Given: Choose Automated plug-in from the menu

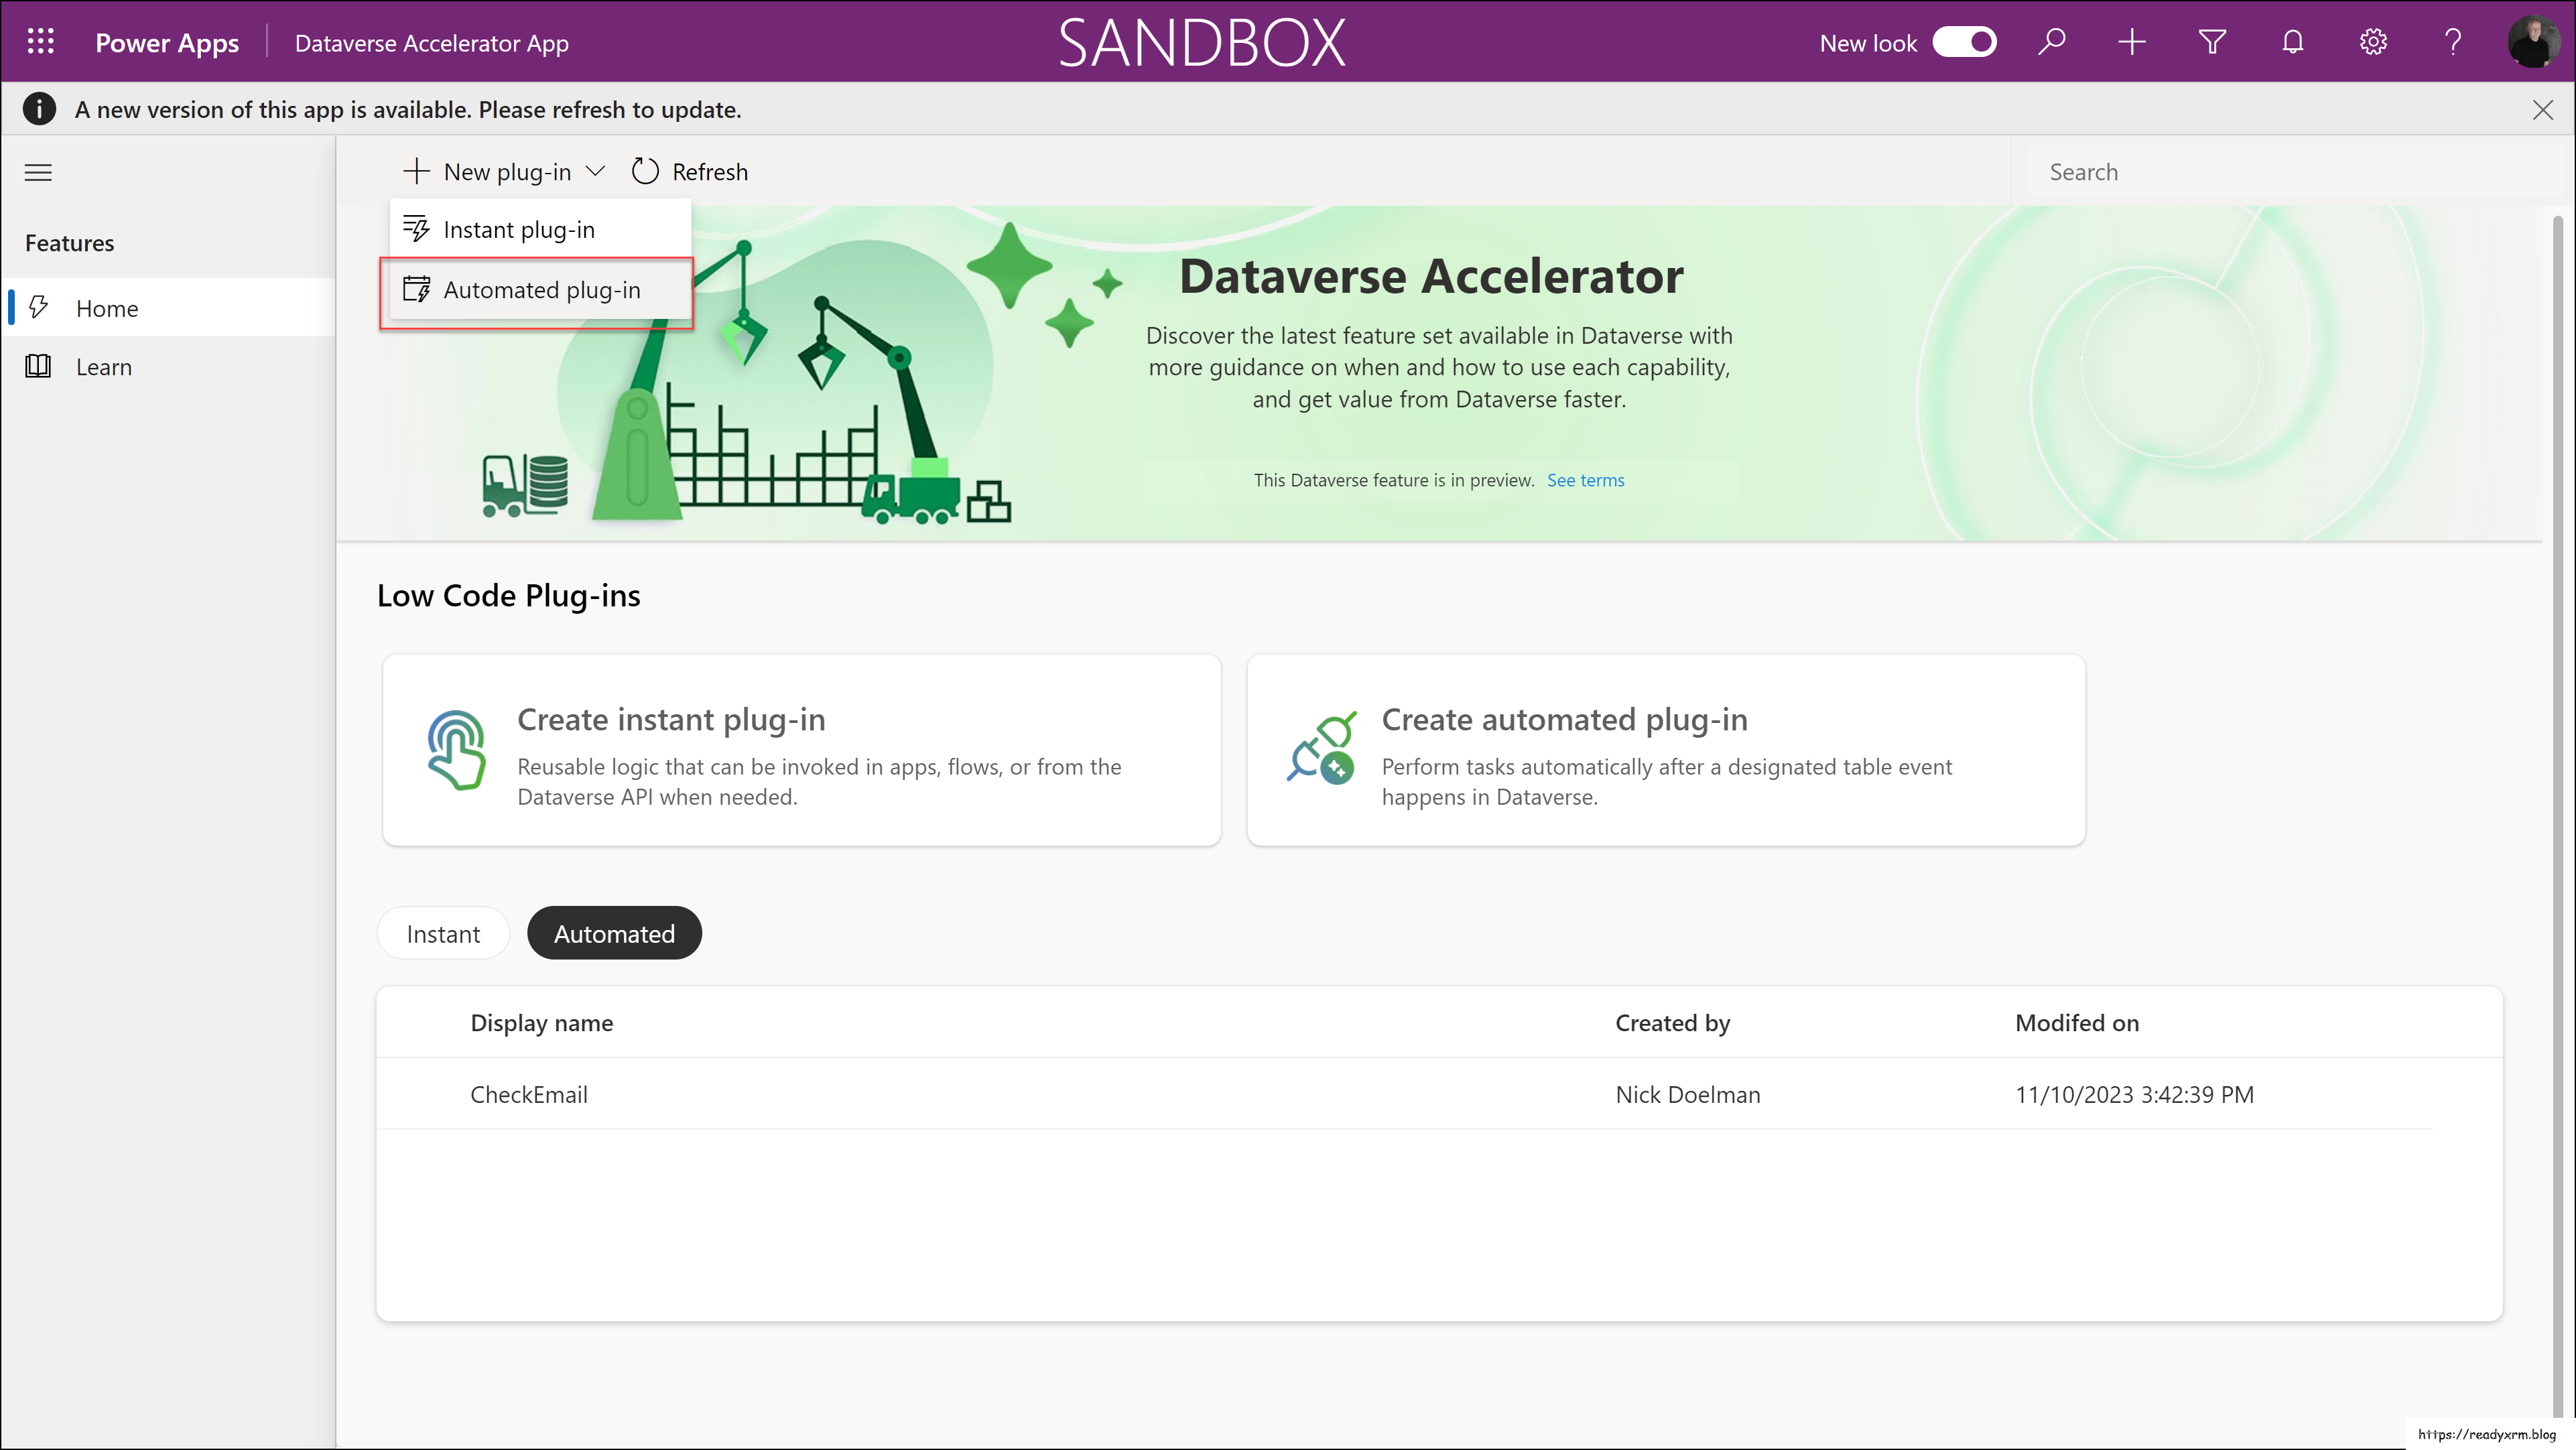Looking at the screenshot, I should click(542, 290).
